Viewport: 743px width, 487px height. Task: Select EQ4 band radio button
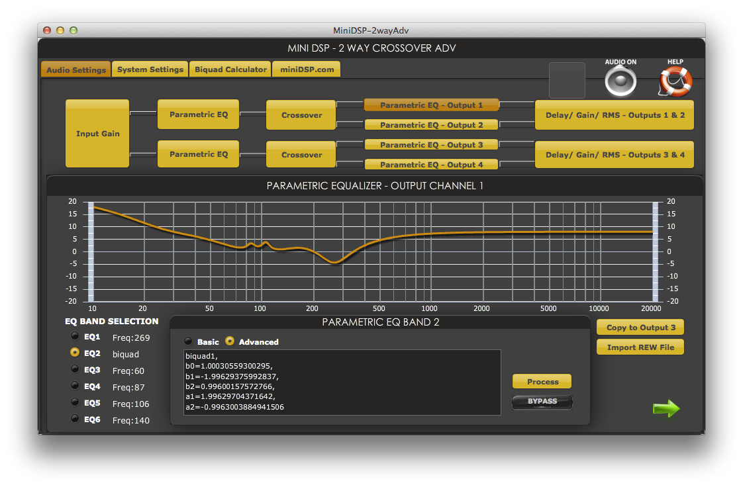click(75, 386)
